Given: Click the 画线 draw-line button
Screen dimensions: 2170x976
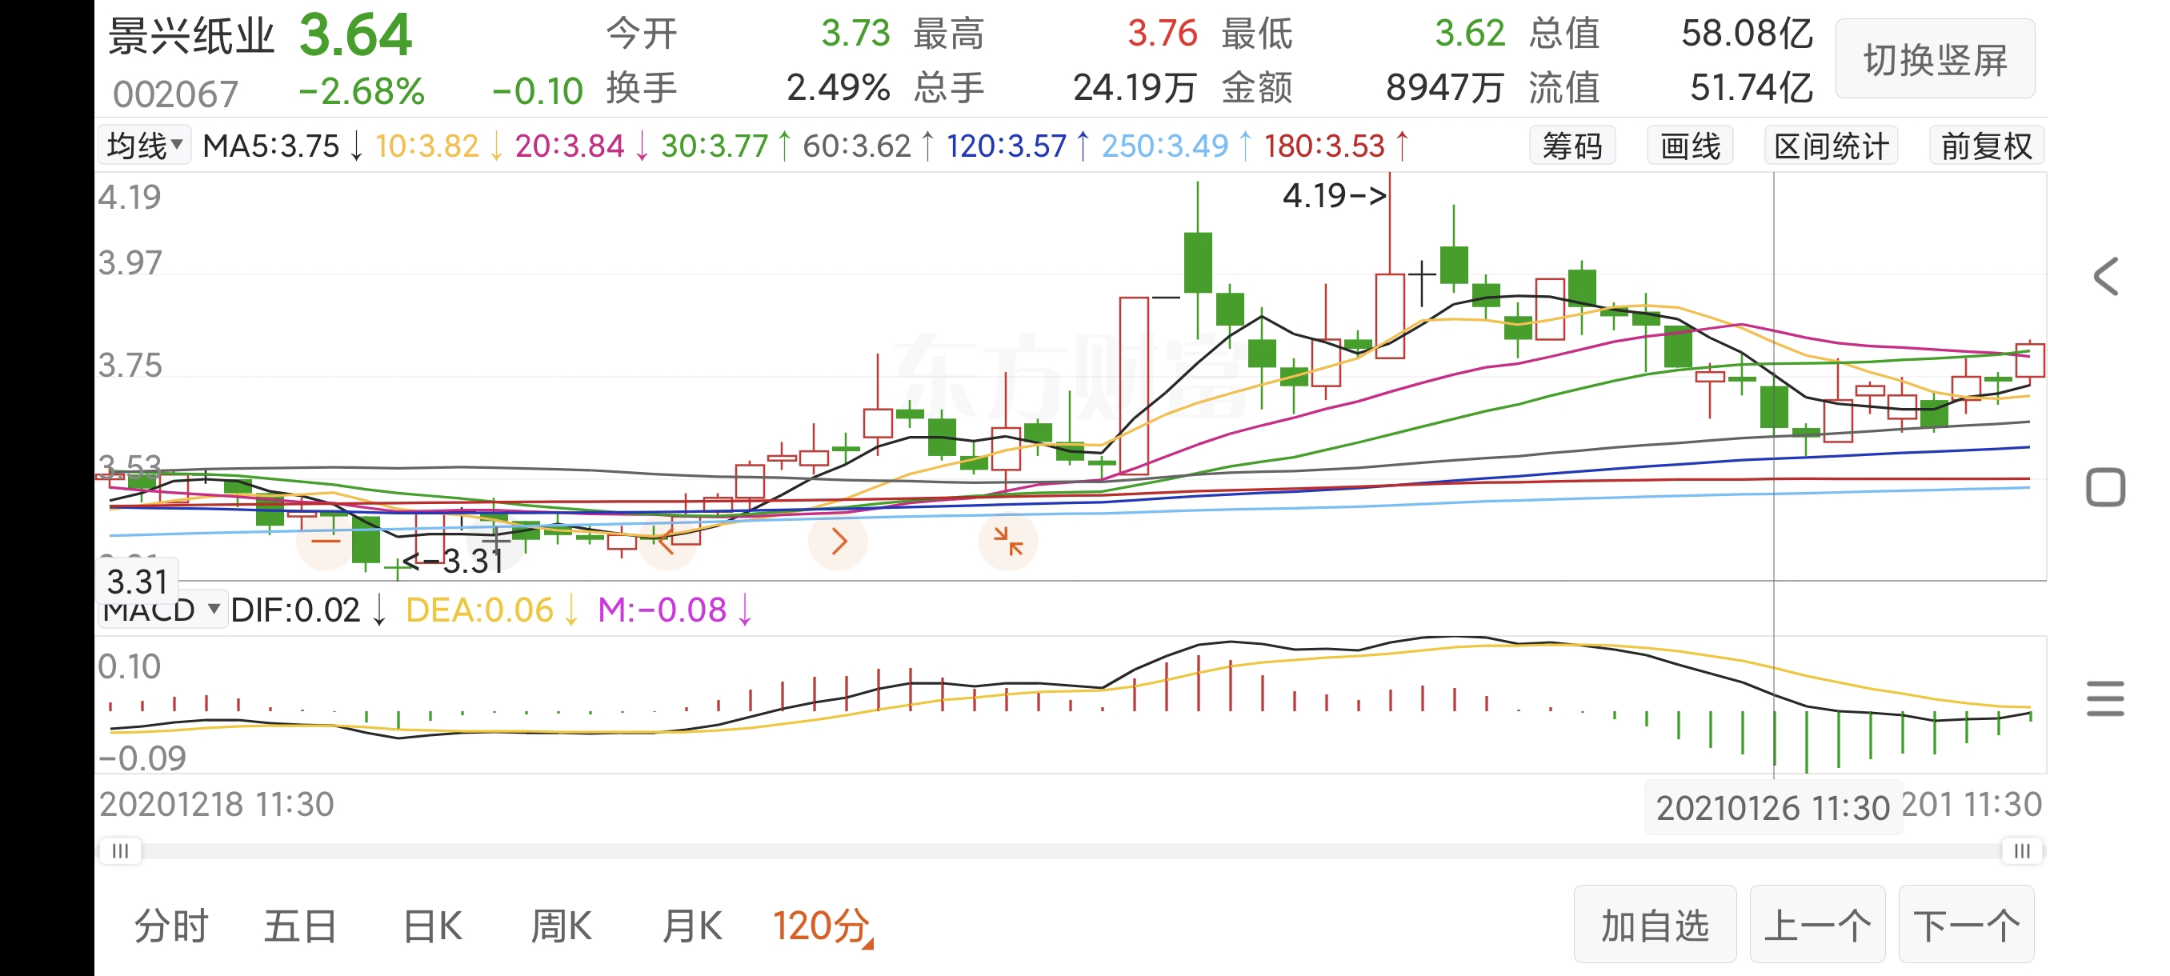Looking at the screenshot, I should click(1690, 146).
